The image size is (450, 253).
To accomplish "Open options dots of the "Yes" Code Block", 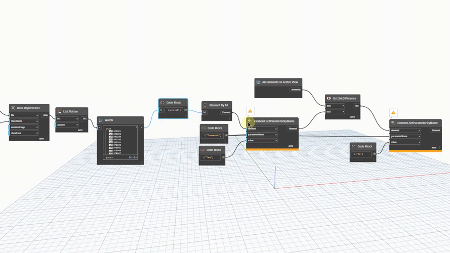I will pos(223,163).
